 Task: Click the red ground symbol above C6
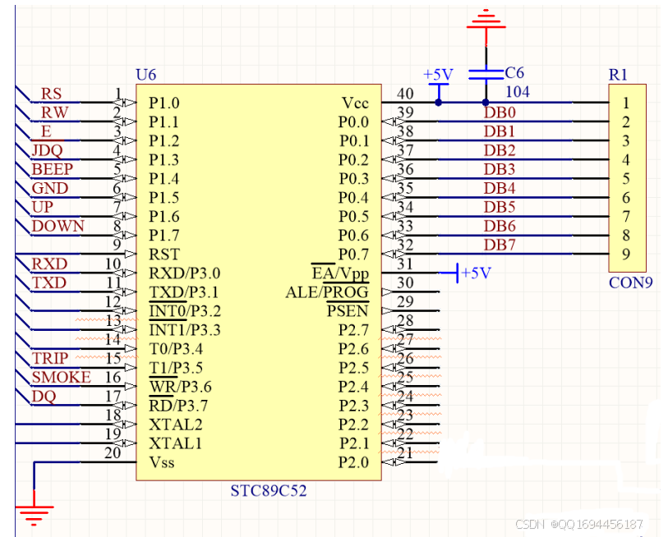(x=486, y=20)
